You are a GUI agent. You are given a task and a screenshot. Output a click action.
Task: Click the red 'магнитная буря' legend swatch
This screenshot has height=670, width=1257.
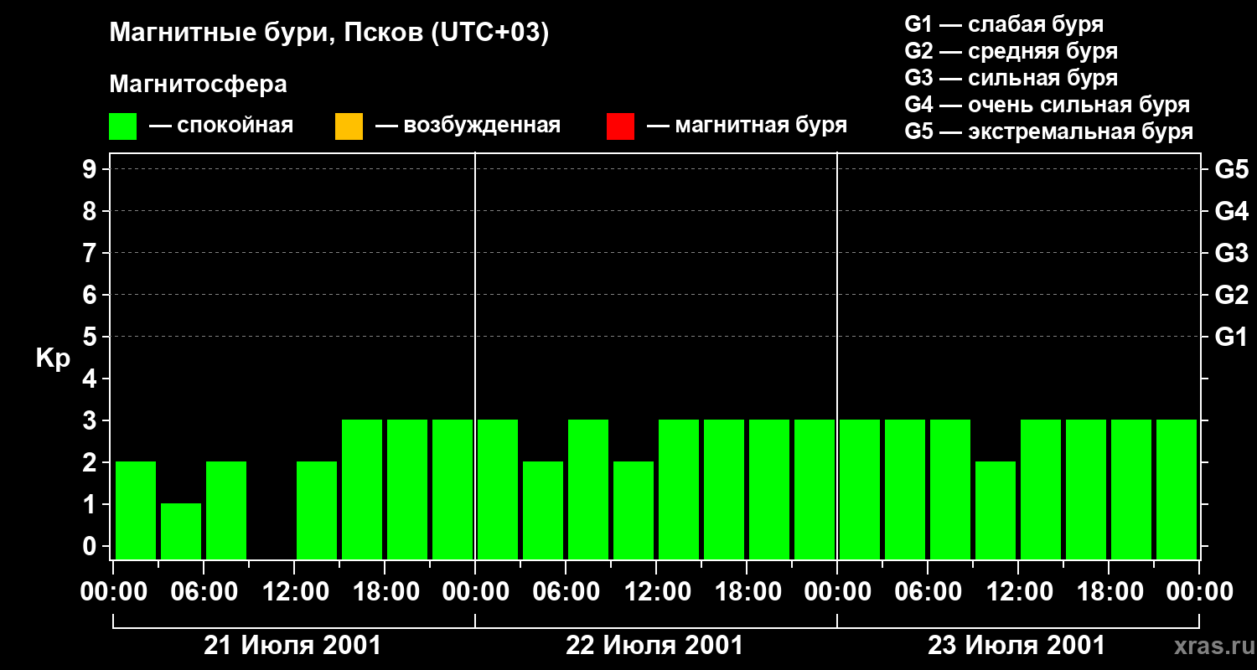(x=620, y=126)
